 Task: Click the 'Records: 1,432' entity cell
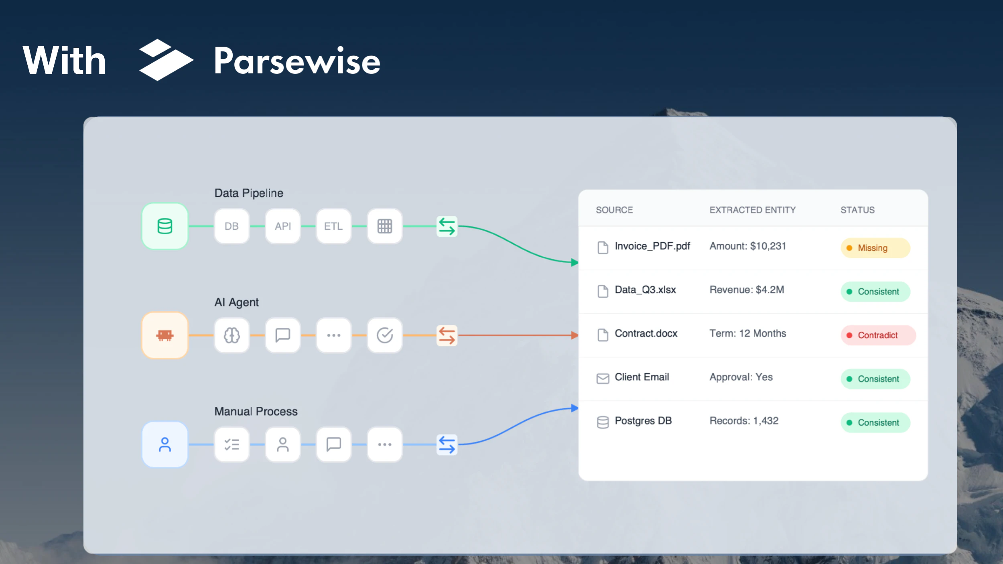pos(744,421)
